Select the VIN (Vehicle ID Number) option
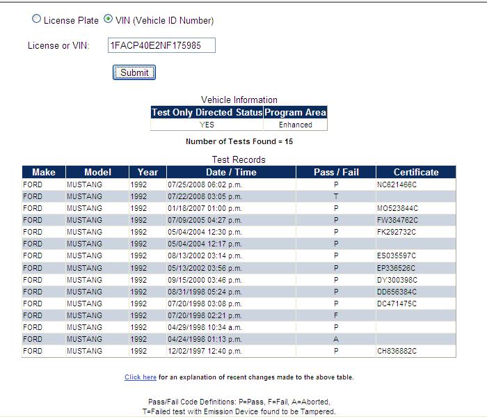Viewport: 487px width, 417px height. point(108,20)
